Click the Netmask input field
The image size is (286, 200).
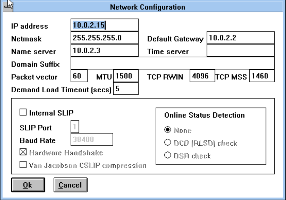pyautogui.click(x=105, y=38)
